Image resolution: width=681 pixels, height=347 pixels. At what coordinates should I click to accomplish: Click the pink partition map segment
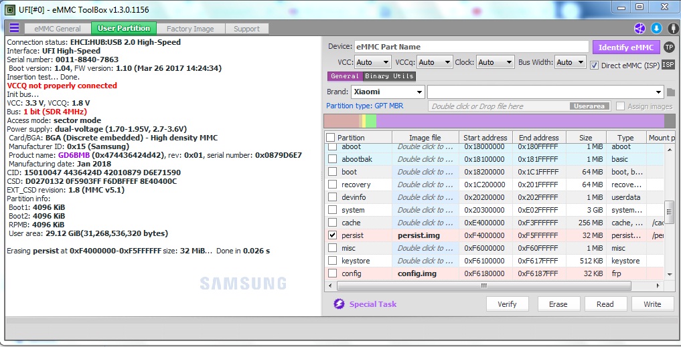(342, 120)
